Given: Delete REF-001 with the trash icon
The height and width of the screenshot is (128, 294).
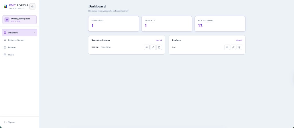Looking at the screenshot, I should 159,47.
